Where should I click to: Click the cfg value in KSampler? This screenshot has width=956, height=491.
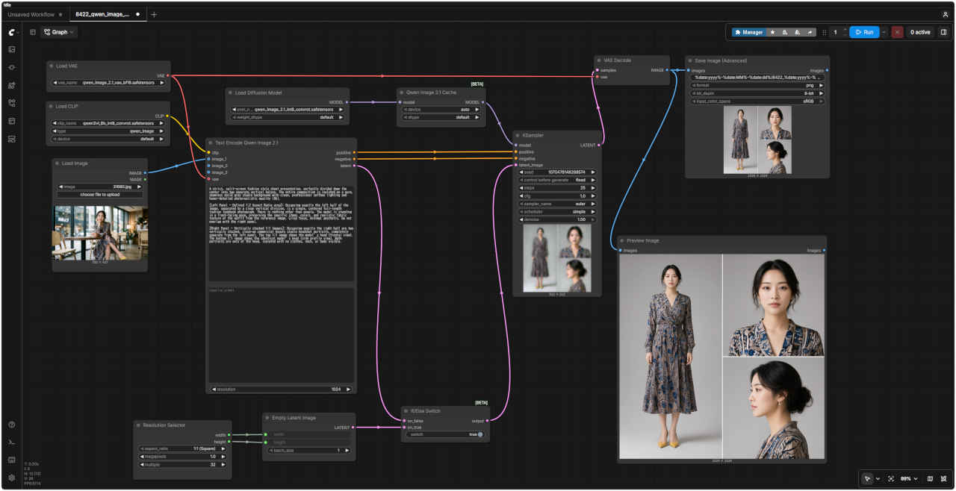tap(557, 196)
